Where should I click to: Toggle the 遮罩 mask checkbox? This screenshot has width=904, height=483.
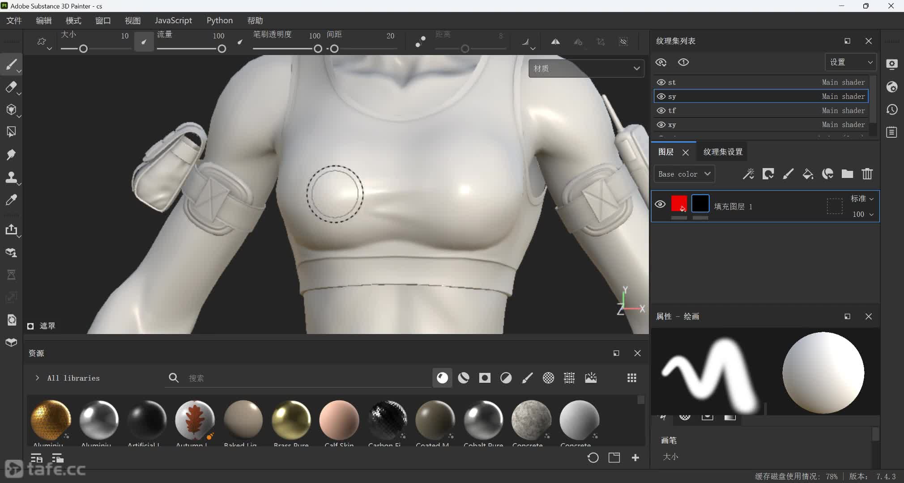(x=30, y=326)
